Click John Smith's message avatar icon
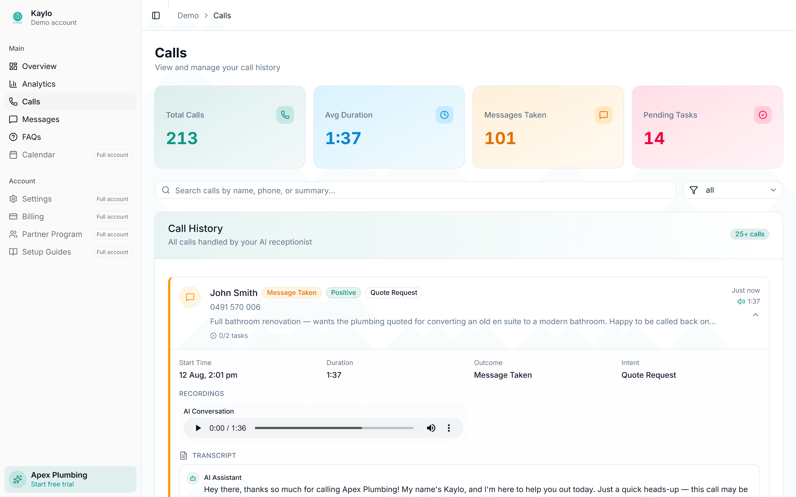796x497 pixels. [x=190, y=297]
